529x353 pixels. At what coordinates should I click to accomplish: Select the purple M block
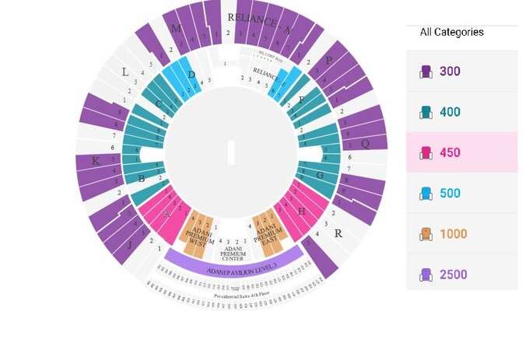(191, 27)
